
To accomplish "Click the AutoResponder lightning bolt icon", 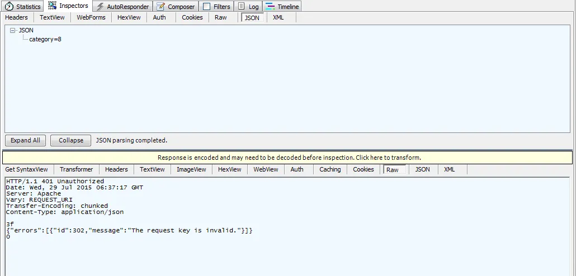I will coord(100,7).
